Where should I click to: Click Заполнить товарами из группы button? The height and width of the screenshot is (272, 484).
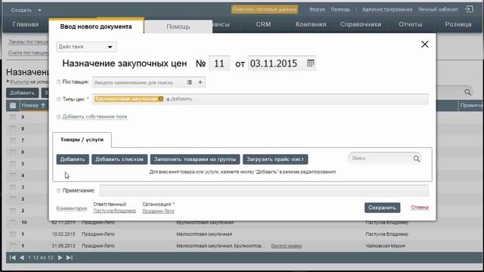point(195,159)
